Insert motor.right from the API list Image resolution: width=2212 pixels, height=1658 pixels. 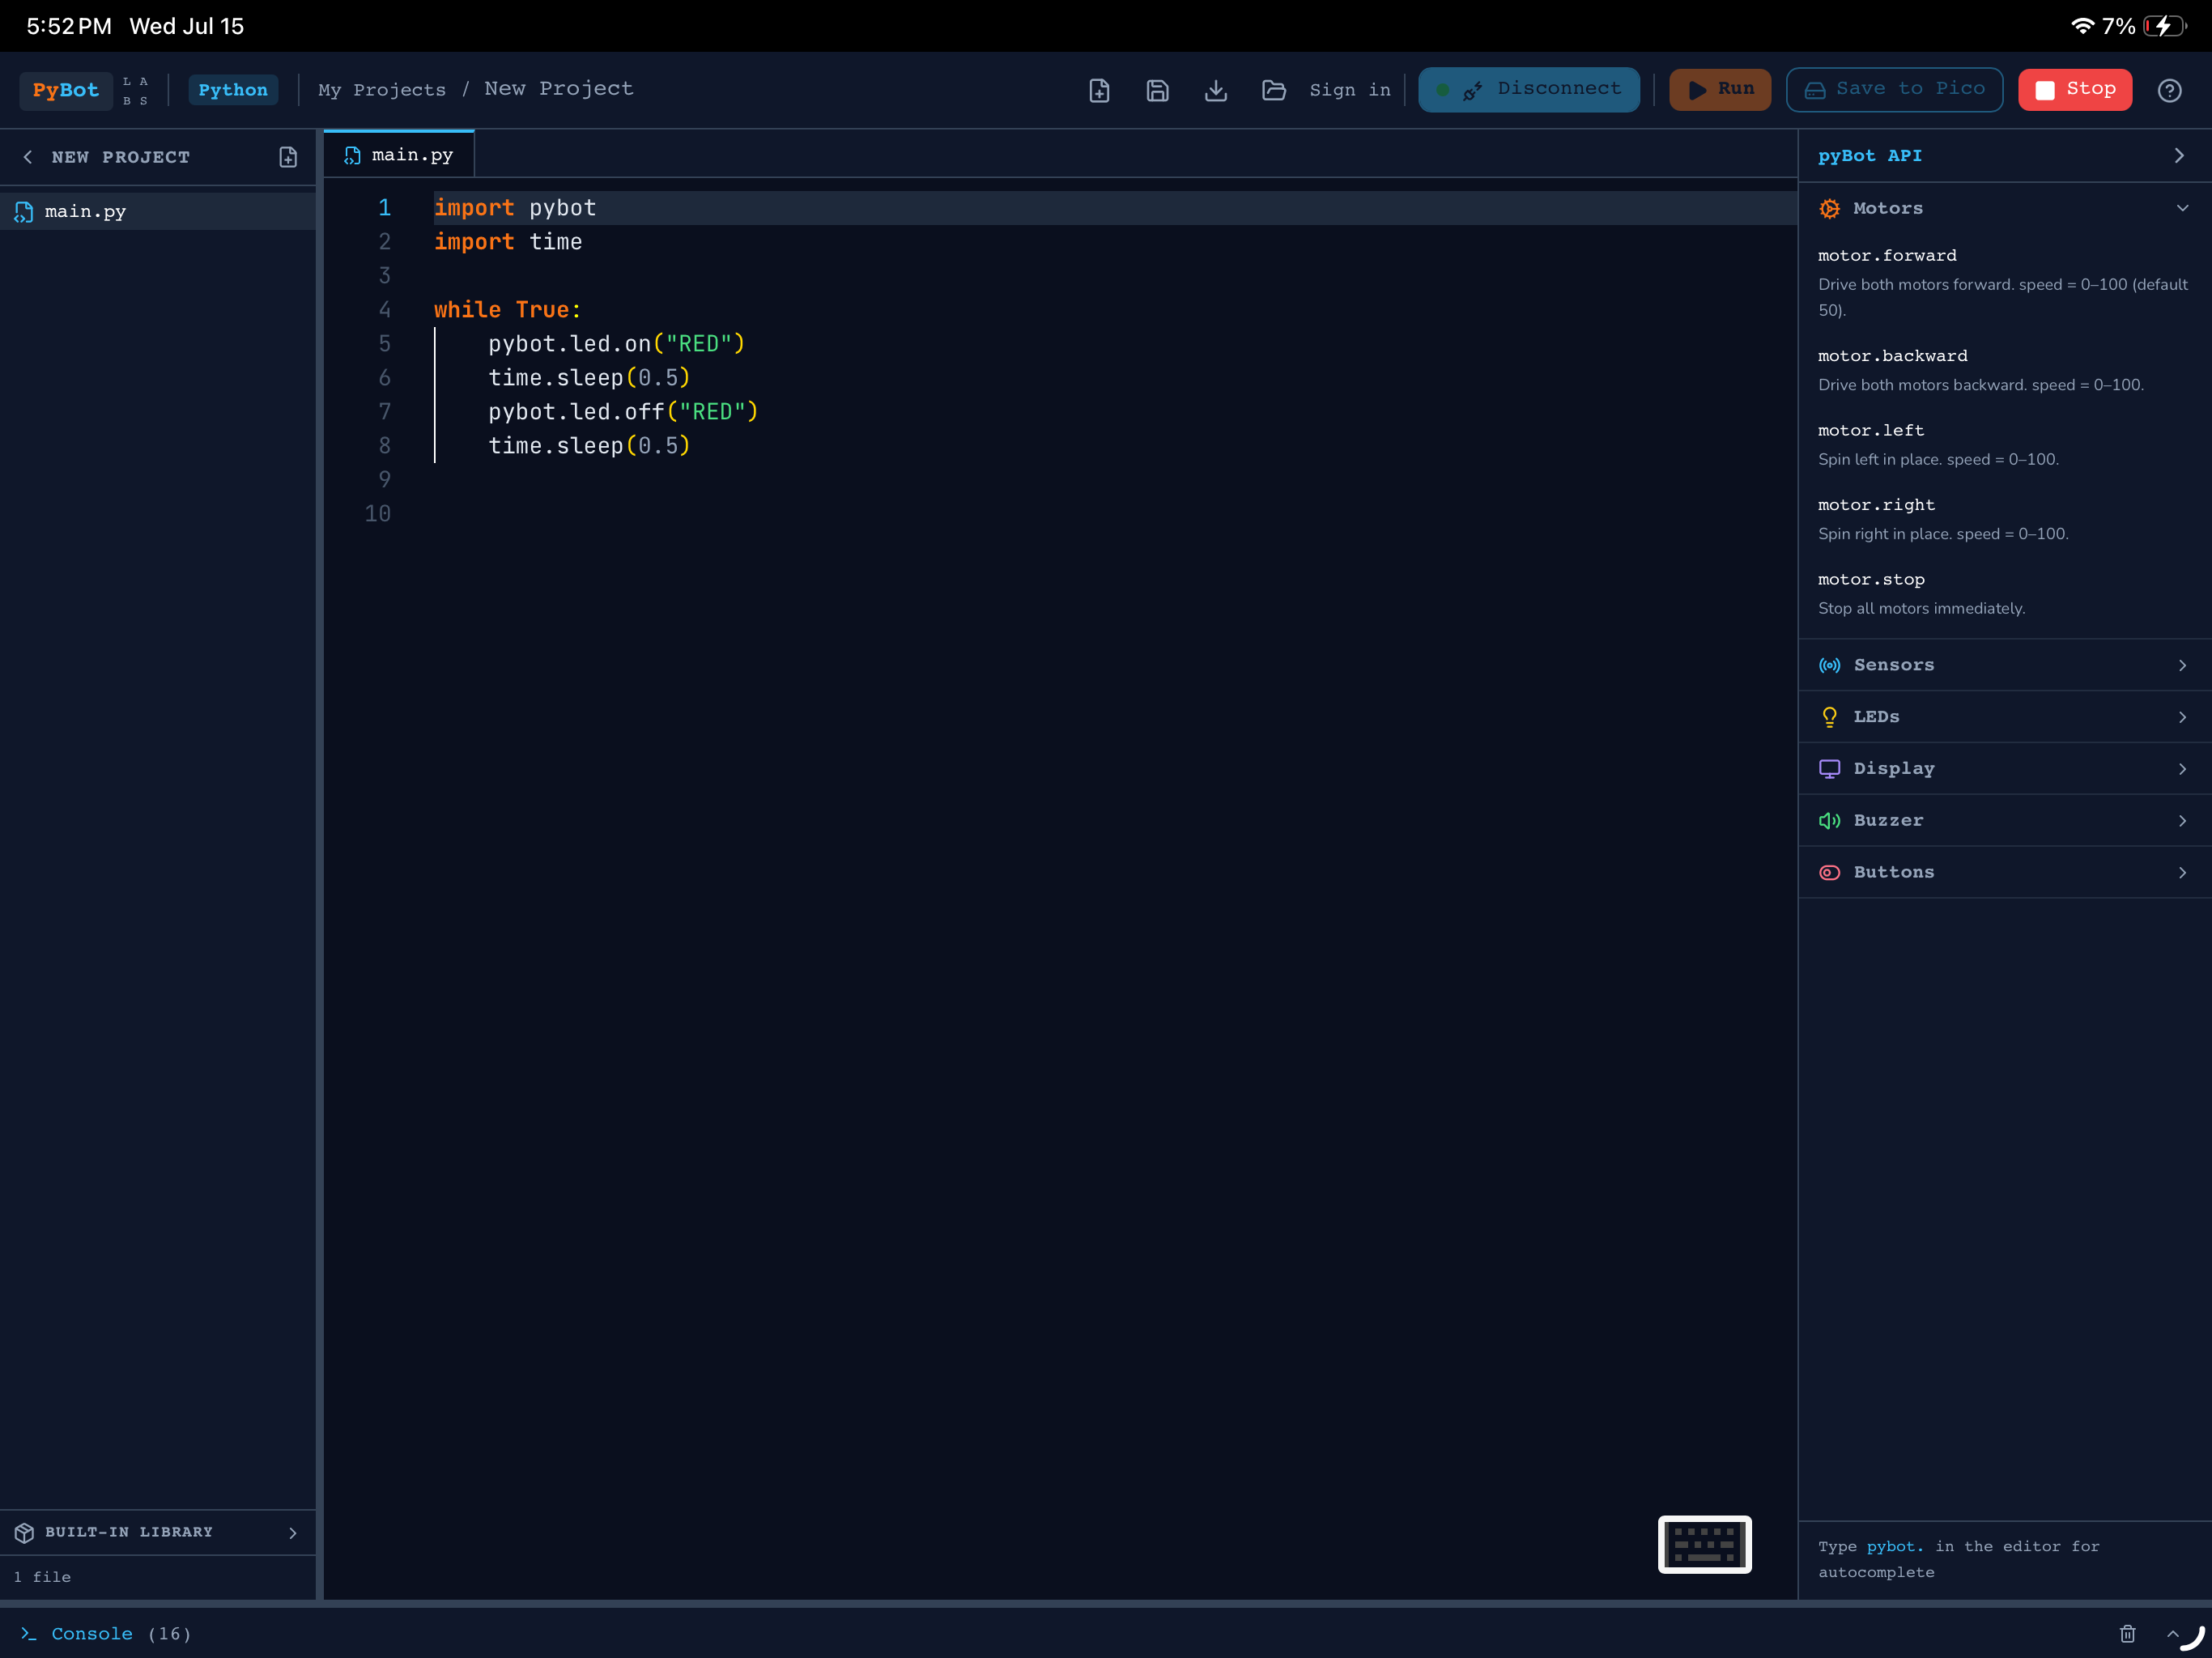pos(1876,505)
